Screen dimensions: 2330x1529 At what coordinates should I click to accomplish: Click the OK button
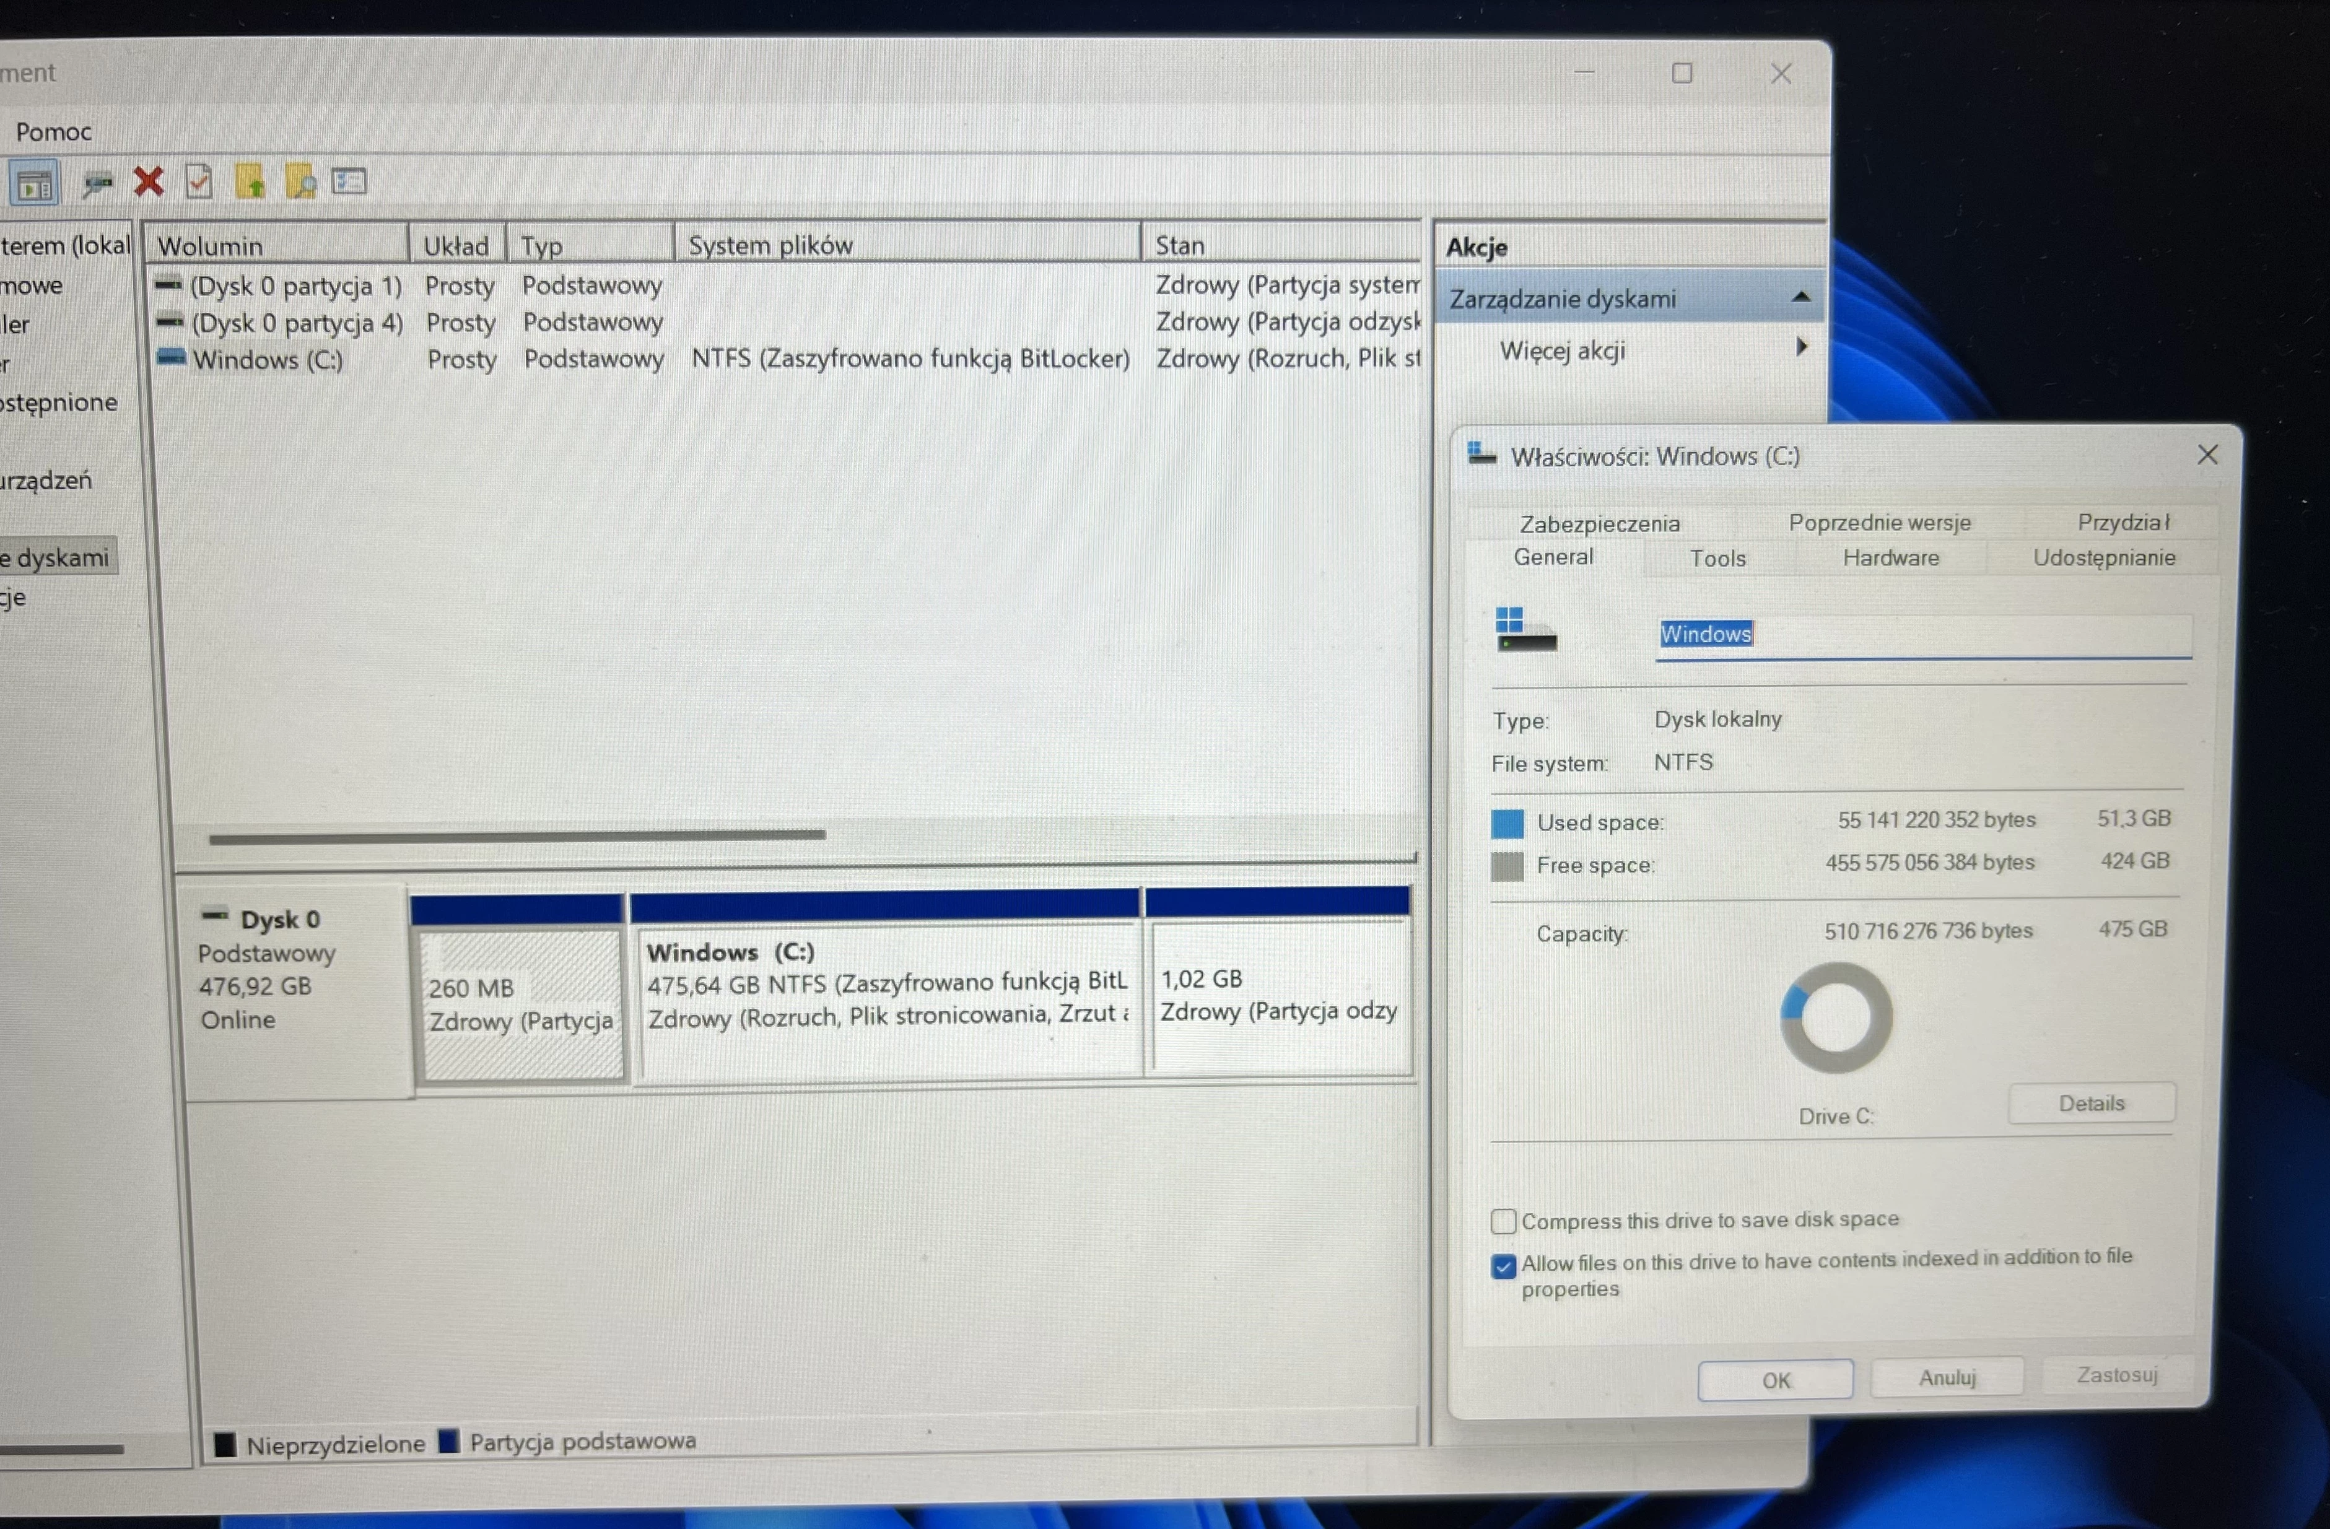point(1774,1379)
